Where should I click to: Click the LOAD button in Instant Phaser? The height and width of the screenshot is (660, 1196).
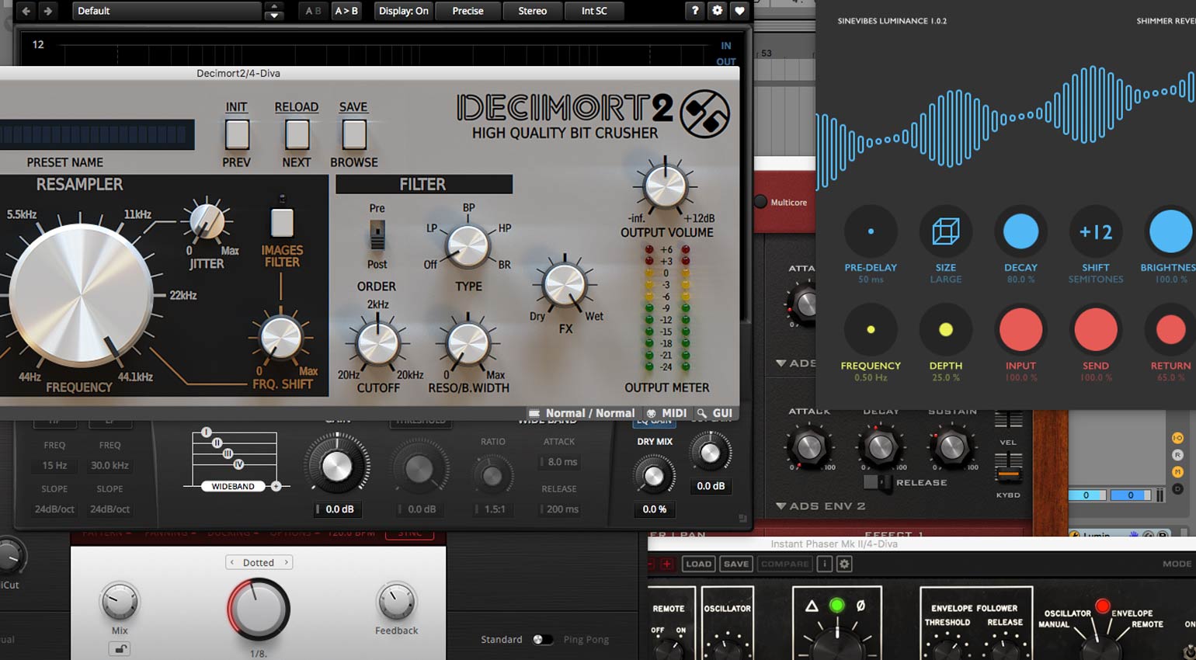[x=698, y=564]
